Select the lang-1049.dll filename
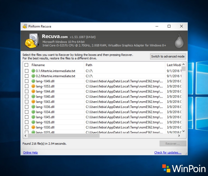 point(45,81)
